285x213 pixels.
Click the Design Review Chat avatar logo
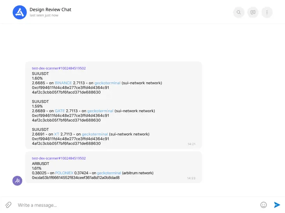click(x=19, y=12)
